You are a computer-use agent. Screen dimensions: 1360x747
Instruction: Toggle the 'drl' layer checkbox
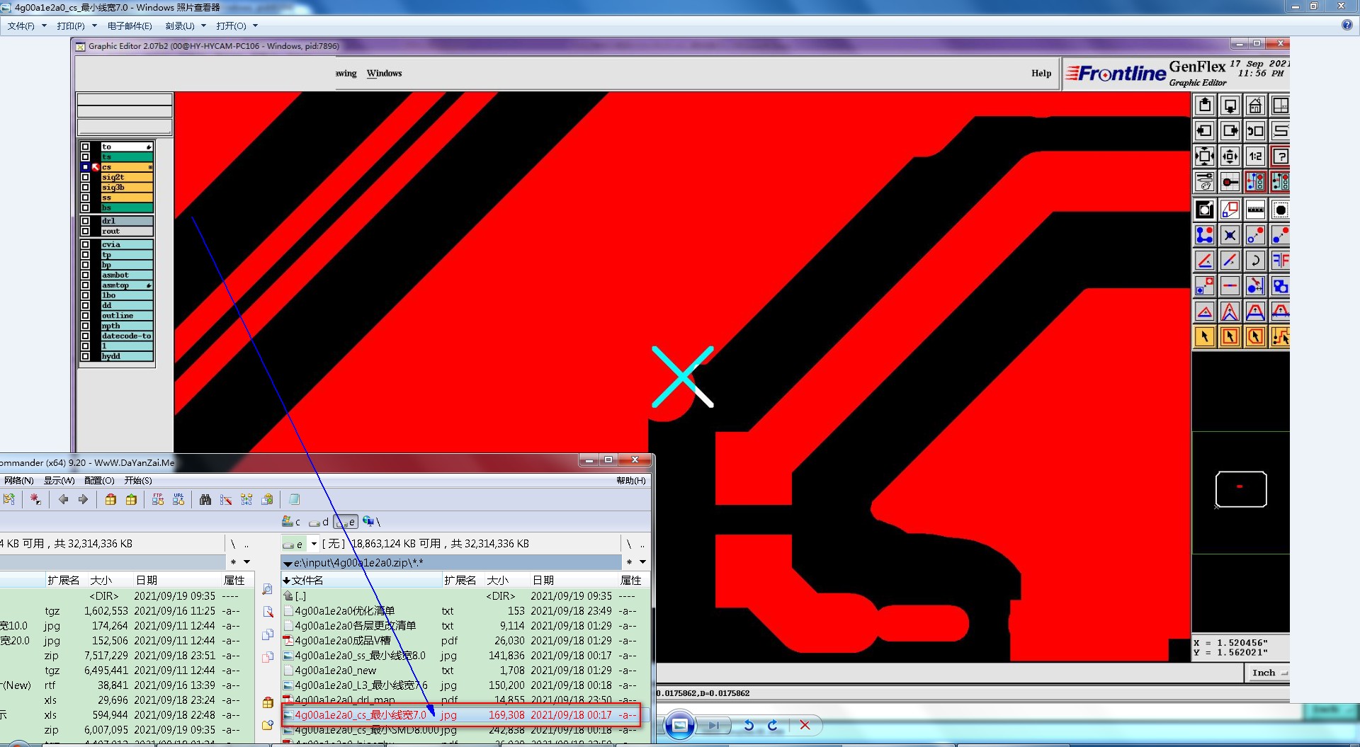86,221
